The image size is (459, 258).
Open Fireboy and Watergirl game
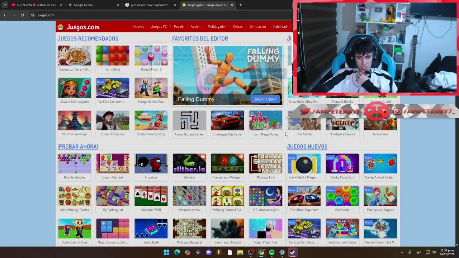click(227, 167)
